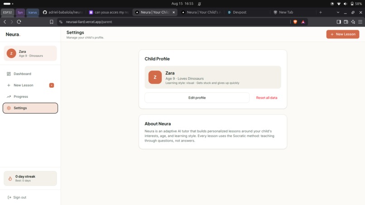Close the active Neura tab

(x=173, y=12)
